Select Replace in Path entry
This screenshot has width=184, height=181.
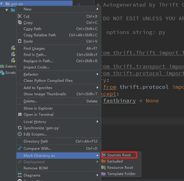coord(59,61)
